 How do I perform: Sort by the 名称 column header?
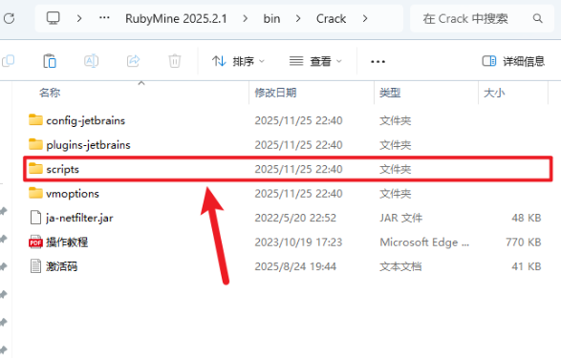click(x=50, y=93)
